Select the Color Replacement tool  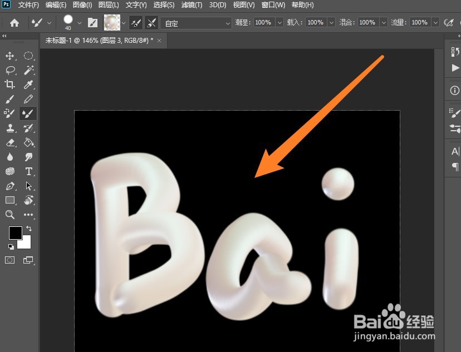click(9, 113)
